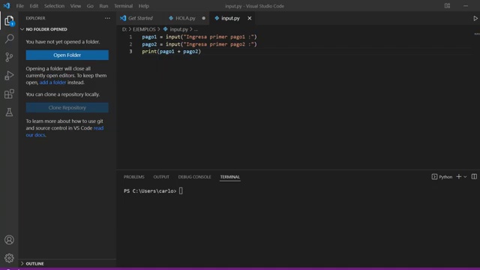Open the Extensions view
The height and width of the screenshot is (270, 480).
(9, 94)
